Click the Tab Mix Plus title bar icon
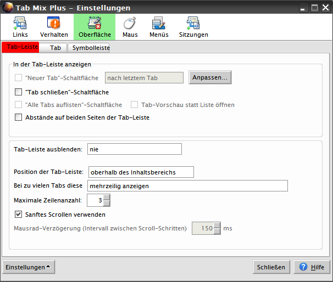333x282 pixels. (8, 8)
